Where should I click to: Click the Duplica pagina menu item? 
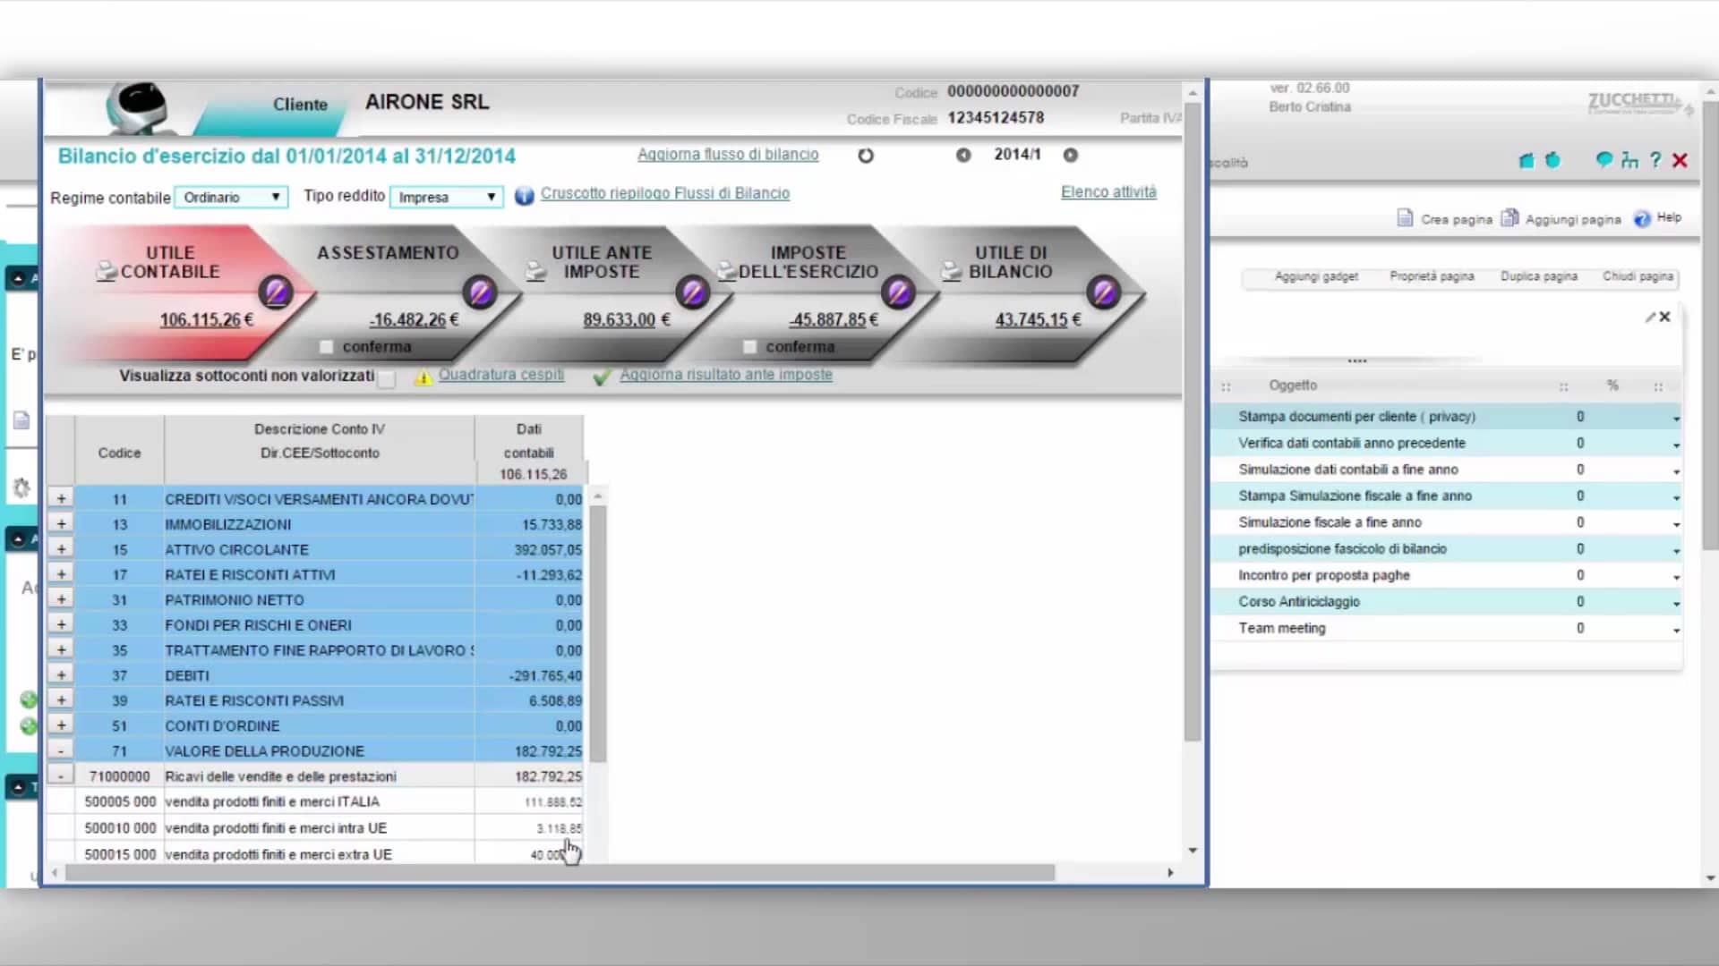(x=1539, y=276)
